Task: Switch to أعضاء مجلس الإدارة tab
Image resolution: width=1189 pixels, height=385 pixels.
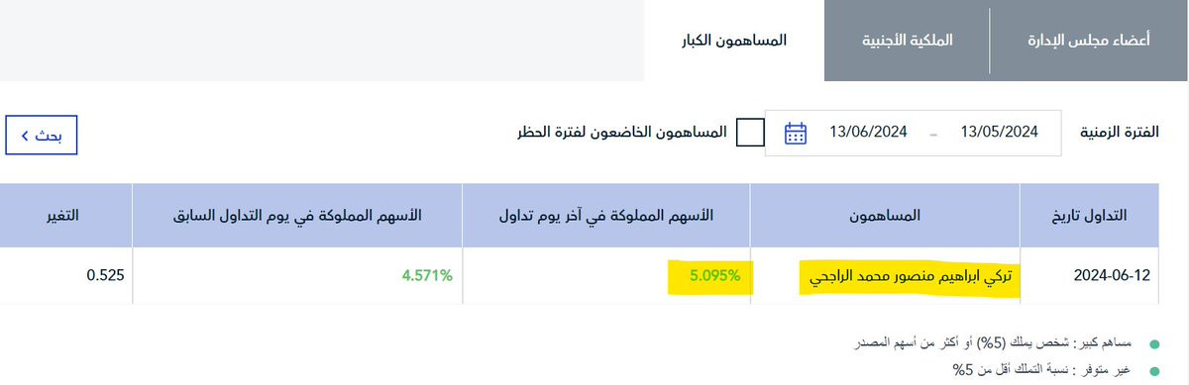Action: [x=1086, y=41]
